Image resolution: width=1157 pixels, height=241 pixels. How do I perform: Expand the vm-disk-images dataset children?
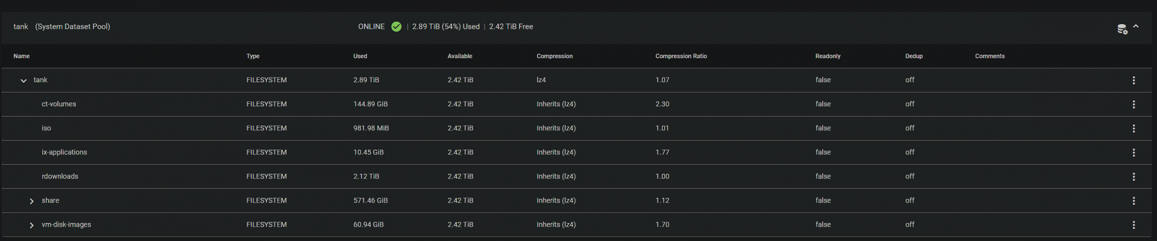click(x=31, y=225)
